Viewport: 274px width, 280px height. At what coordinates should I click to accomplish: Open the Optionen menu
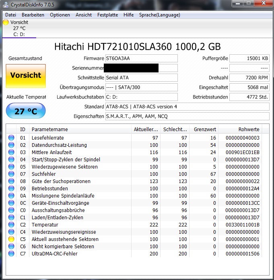coord(60,15)
